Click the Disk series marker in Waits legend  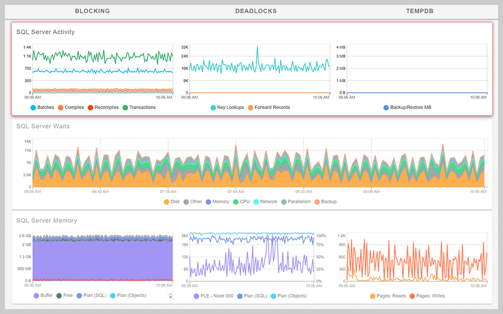pyautogui.click(x=167, y=202)
